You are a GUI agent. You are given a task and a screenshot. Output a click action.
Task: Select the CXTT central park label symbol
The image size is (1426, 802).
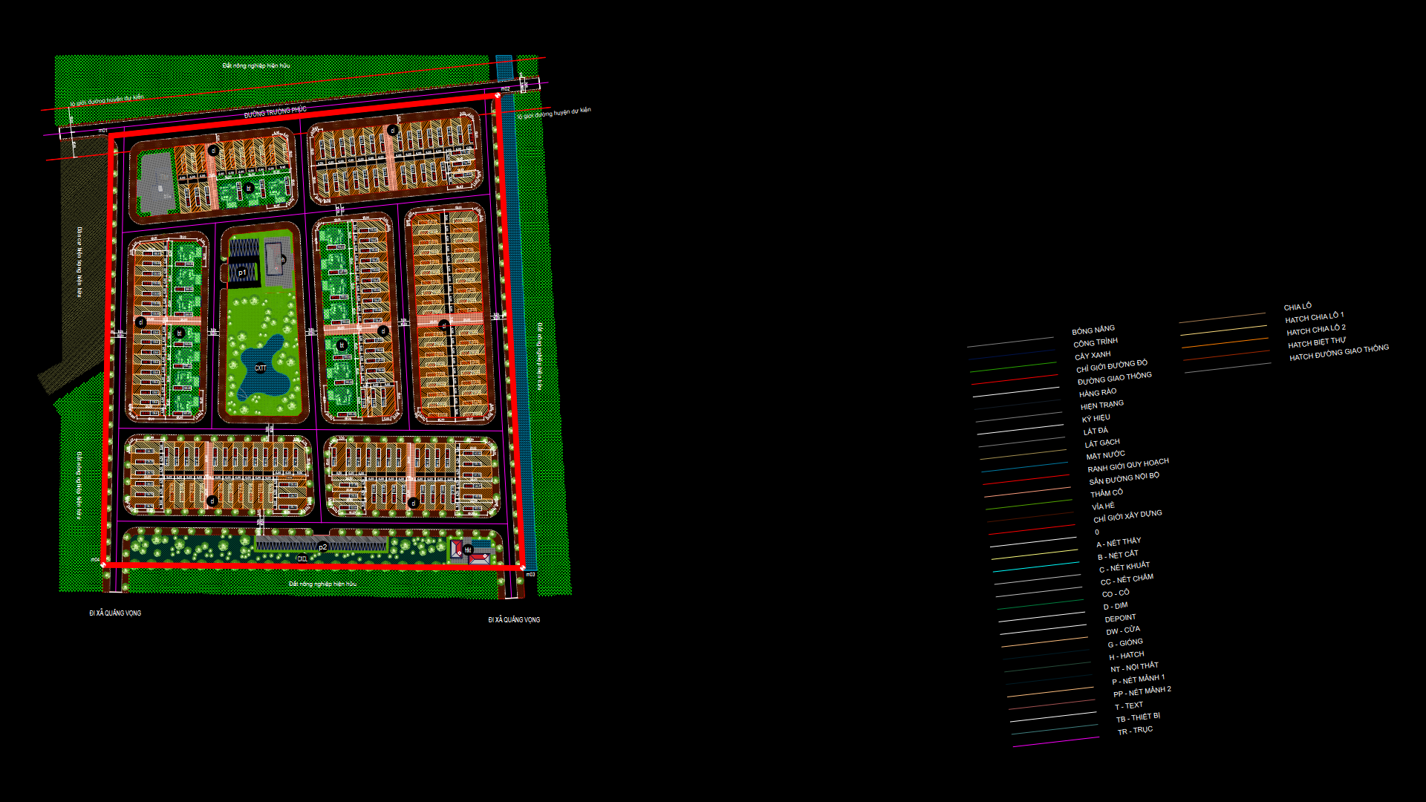(261, 367)
